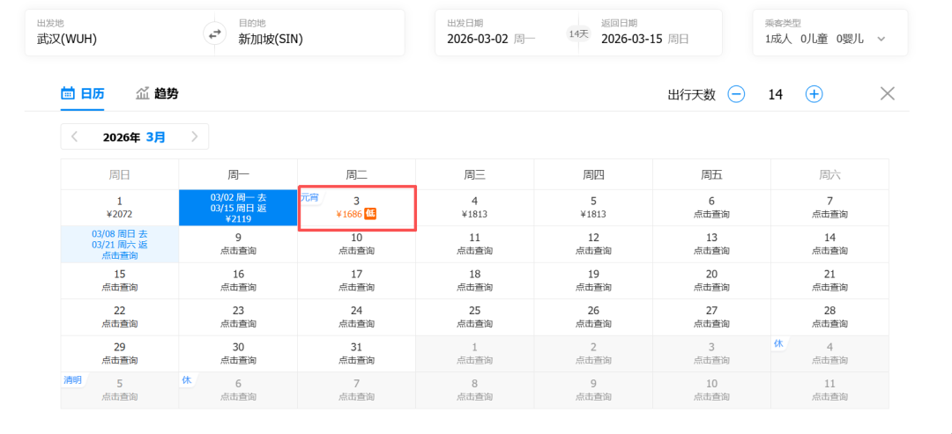This screenshot has height=434, width=952.
Task: Select 03/08 周日 去 highlighted cell
Action: 120,244
